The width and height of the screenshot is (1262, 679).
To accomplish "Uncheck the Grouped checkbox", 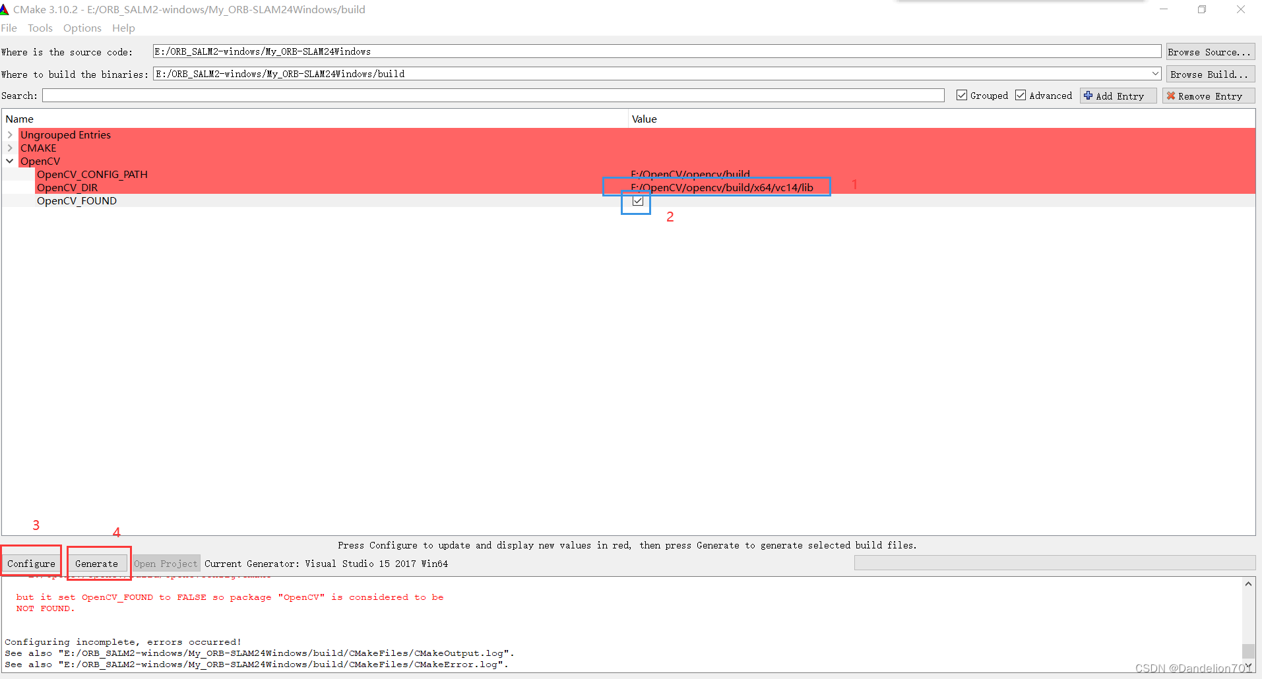I will point(962,95).
